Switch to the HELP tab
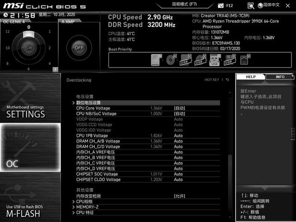The width and height of the screenshot is (296, 222). click(x=251, y=77)
